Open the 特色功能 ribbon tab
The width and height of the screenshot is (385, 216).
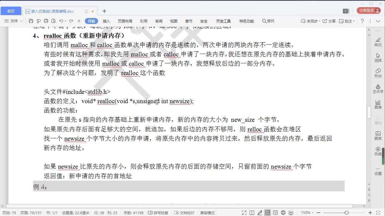tap(247, 21)
